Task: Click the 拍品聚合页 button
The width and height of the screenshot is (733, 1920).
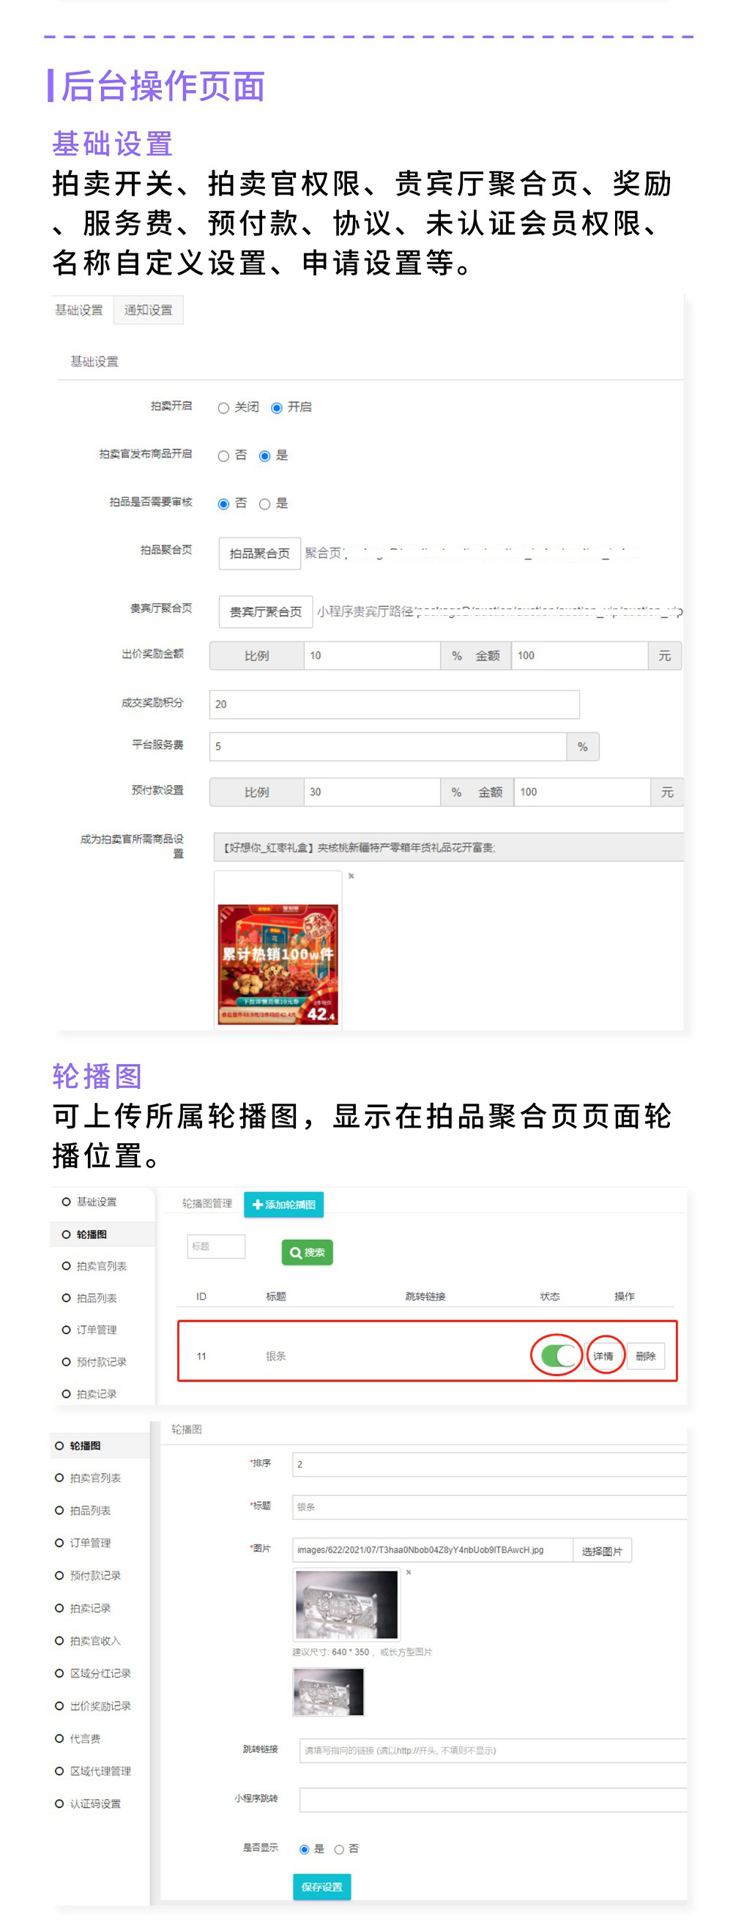Action: click(259, 554)
